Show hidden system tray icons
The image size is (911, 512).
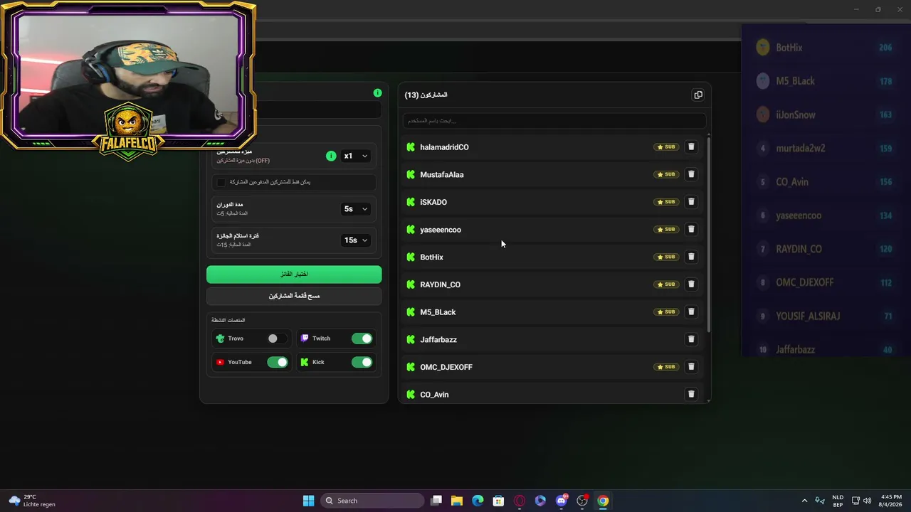tap(804, 501)
